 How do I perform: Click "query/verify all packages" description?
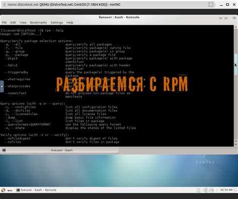(x=88, y=44)
